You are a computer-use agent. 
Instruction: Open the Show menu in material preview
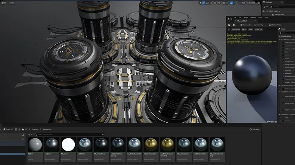pyautogui.click(x=251, y=30)
